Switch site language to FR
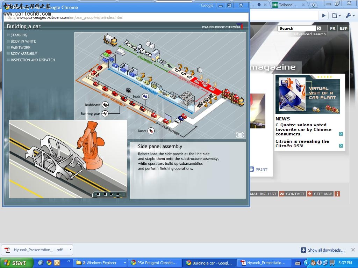This screenshot has height=268, width=358. [333, 28]
